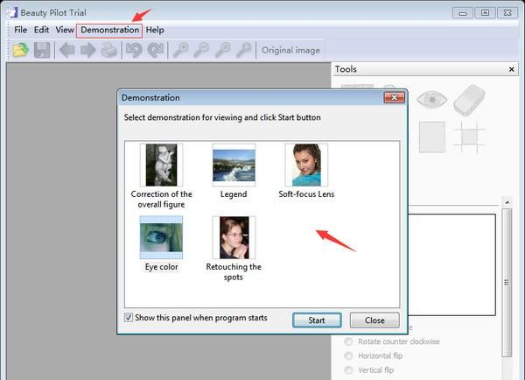The height and width of the screenshot is (380, 525).
Task: Minimize the Beauty Pilot Trial window
Action: 463,13
